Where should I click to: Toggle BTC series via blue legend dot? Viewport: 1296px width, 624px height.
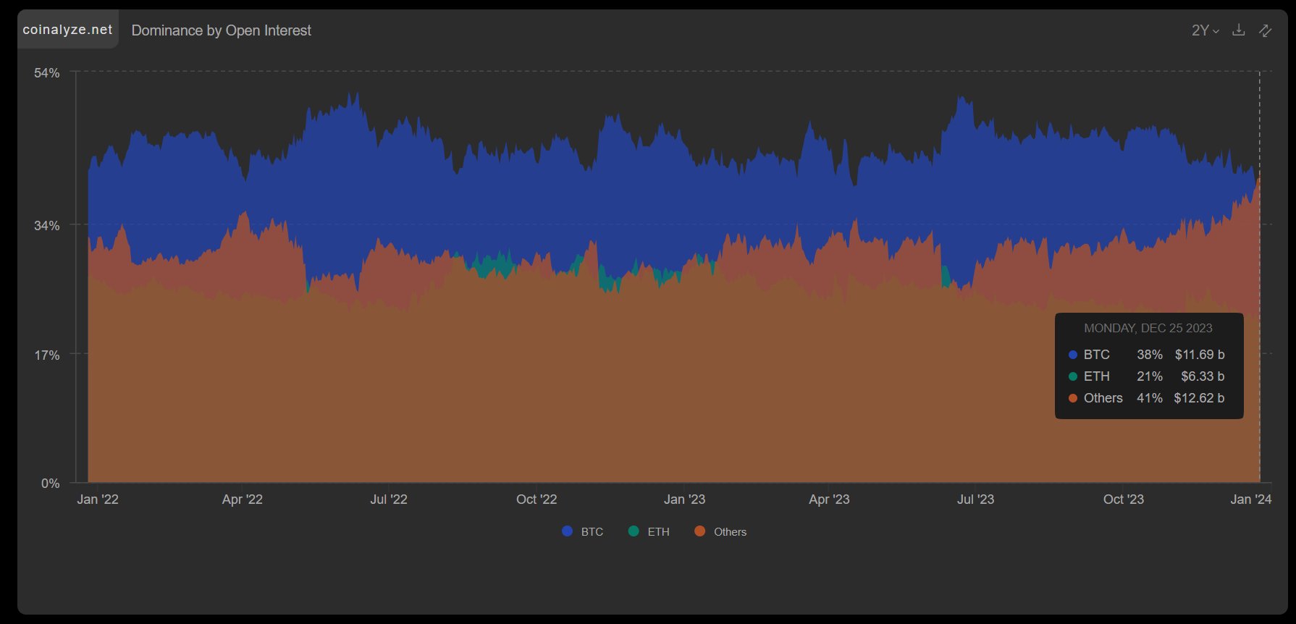[568, 531]
